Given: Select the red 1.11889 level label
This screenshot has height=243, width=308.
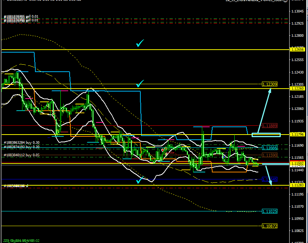Looking at the screenshot, I should coord(270,126).
